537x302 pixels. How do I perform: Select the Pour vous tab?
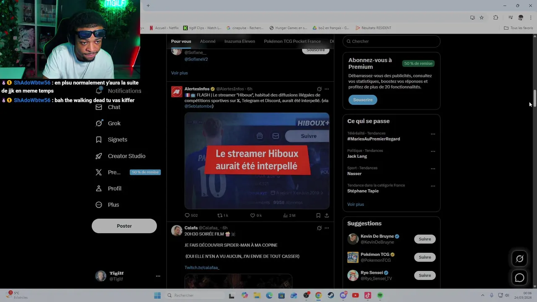[x=181, y=41]
